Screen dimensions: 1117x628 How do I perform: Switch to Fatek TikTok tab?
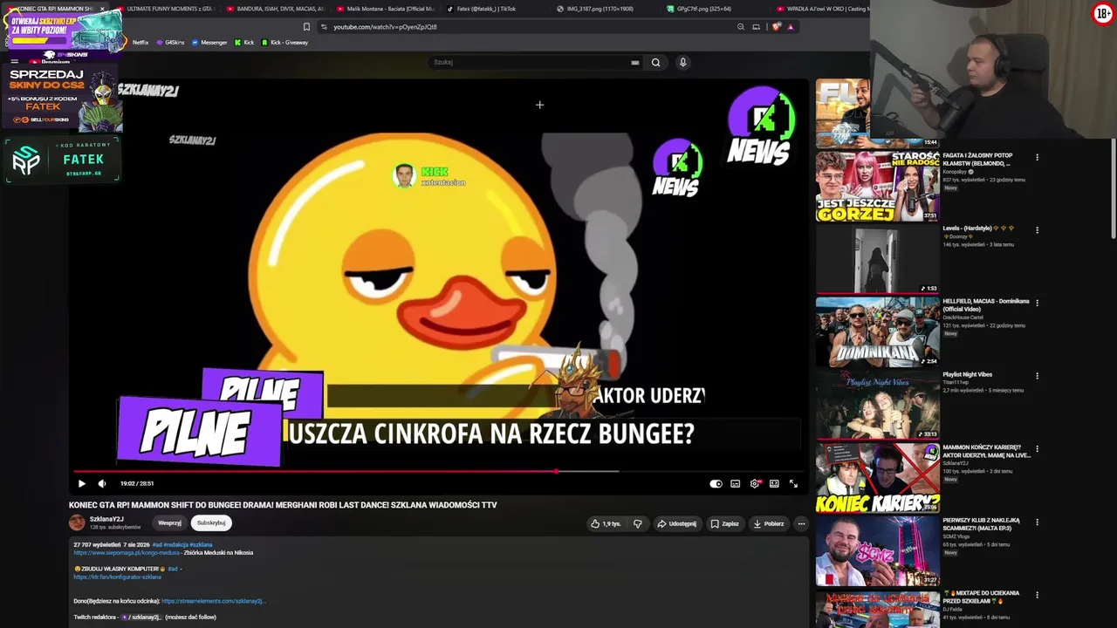point(495,9)
